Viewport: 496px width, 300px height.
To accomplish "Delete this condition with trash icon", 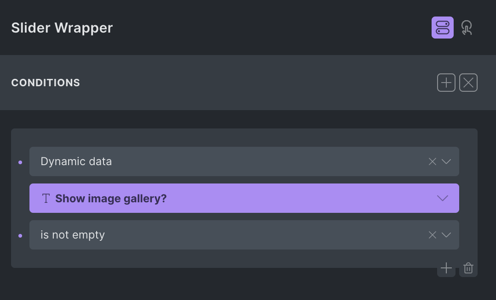I will coord(468,268).
